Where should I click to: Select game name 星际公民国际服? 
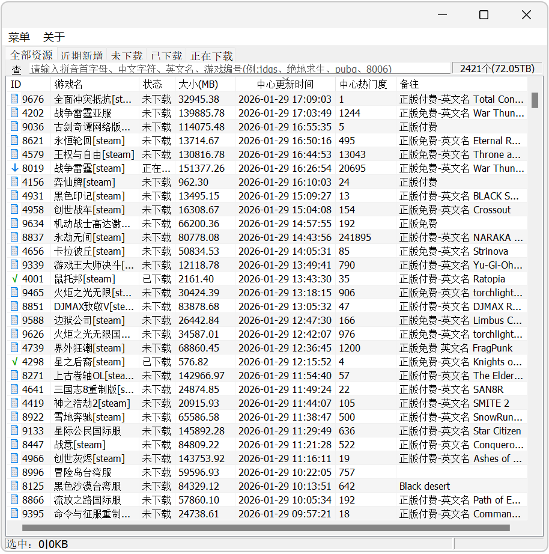coord(87,431)
